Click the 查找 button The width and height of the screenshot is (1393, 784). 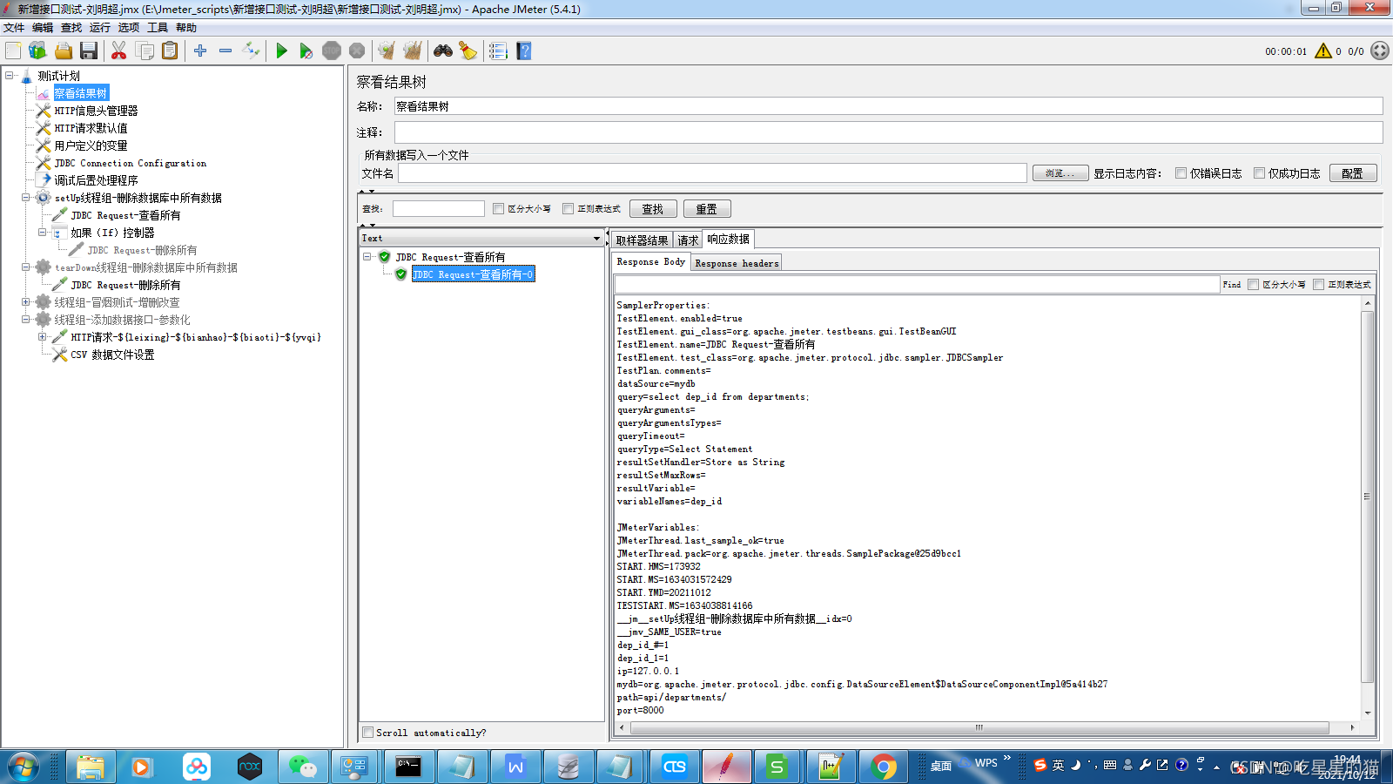(653, 209)
